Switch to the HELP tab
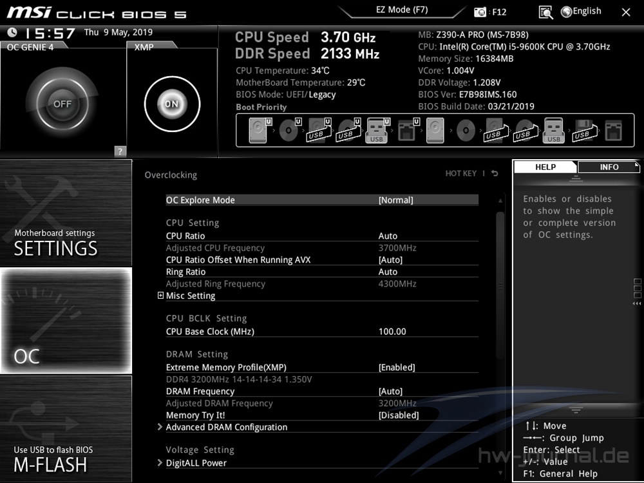644x483 pixels. tap(545, 167)
